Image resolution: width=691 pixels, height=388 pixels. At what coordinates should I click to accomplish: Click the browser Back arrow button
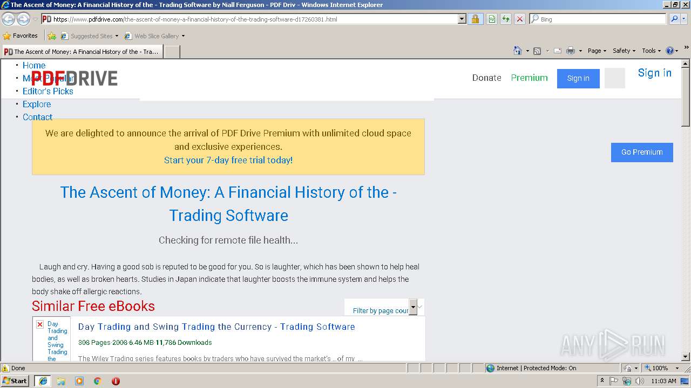tap(8, 19)
